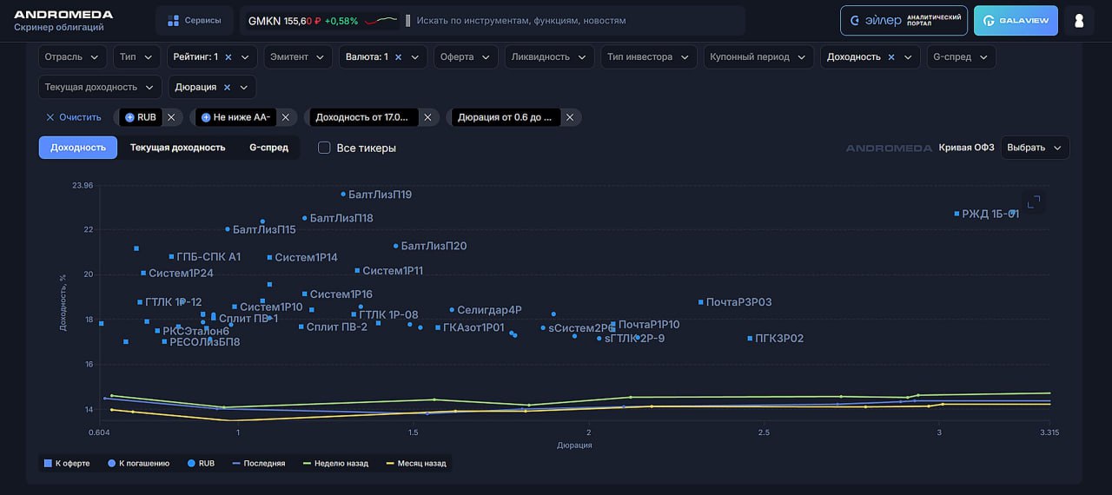Enable the 'Все тикеры' checkbox

(324, 148)
